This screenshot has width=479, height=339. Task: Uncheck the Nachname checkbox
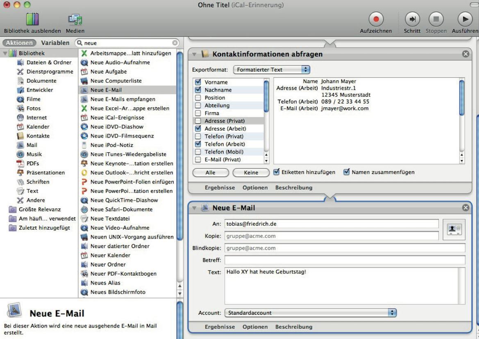click(x=198, y=90)
